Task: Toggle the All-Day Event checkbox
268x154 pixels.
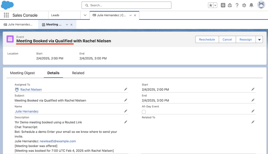Action: pos(144,112)
